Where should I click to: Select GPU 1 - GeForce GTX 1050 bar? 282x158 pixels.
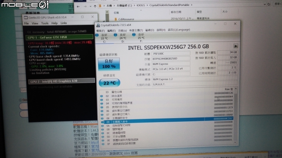60,37
